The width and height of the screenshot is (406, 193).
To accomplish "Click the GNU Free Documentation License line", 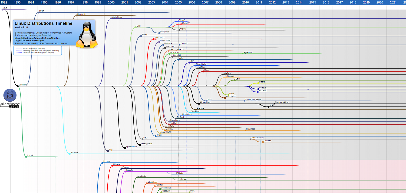I will 41,43.
